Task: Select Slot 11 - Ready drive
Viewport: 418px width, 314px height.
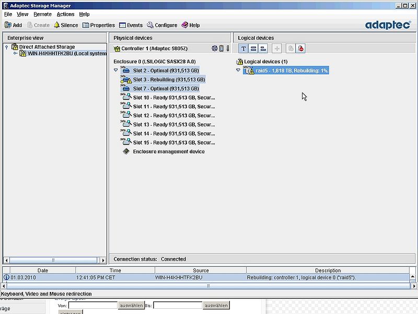Action: [x=174, y=107]
